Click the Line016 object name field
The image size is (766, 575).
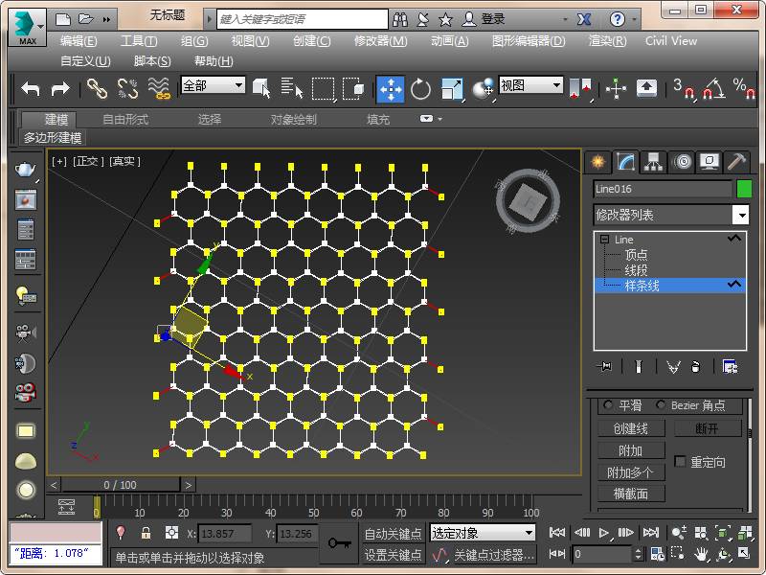coord(662,189)
